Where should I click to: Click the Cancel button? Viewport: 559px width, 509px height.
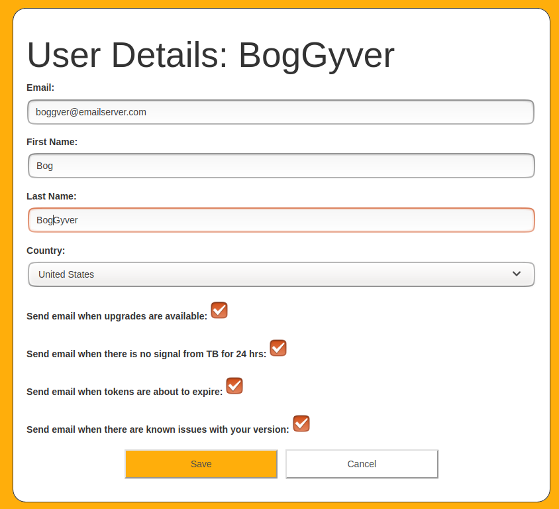point(362,464)
